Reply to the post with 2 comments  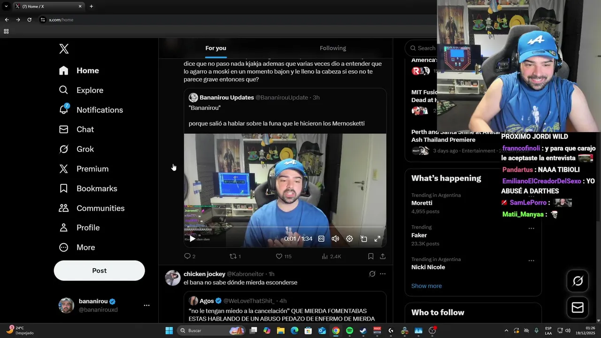tap(190, 256)
